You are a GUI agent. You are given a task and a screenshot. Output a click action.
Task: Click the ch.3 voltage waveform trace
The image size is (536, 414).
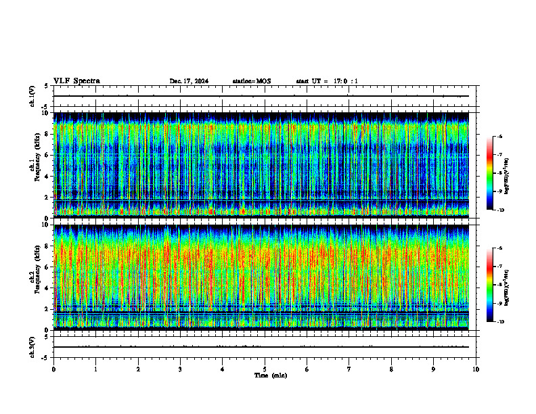click(x=261, y=347)
